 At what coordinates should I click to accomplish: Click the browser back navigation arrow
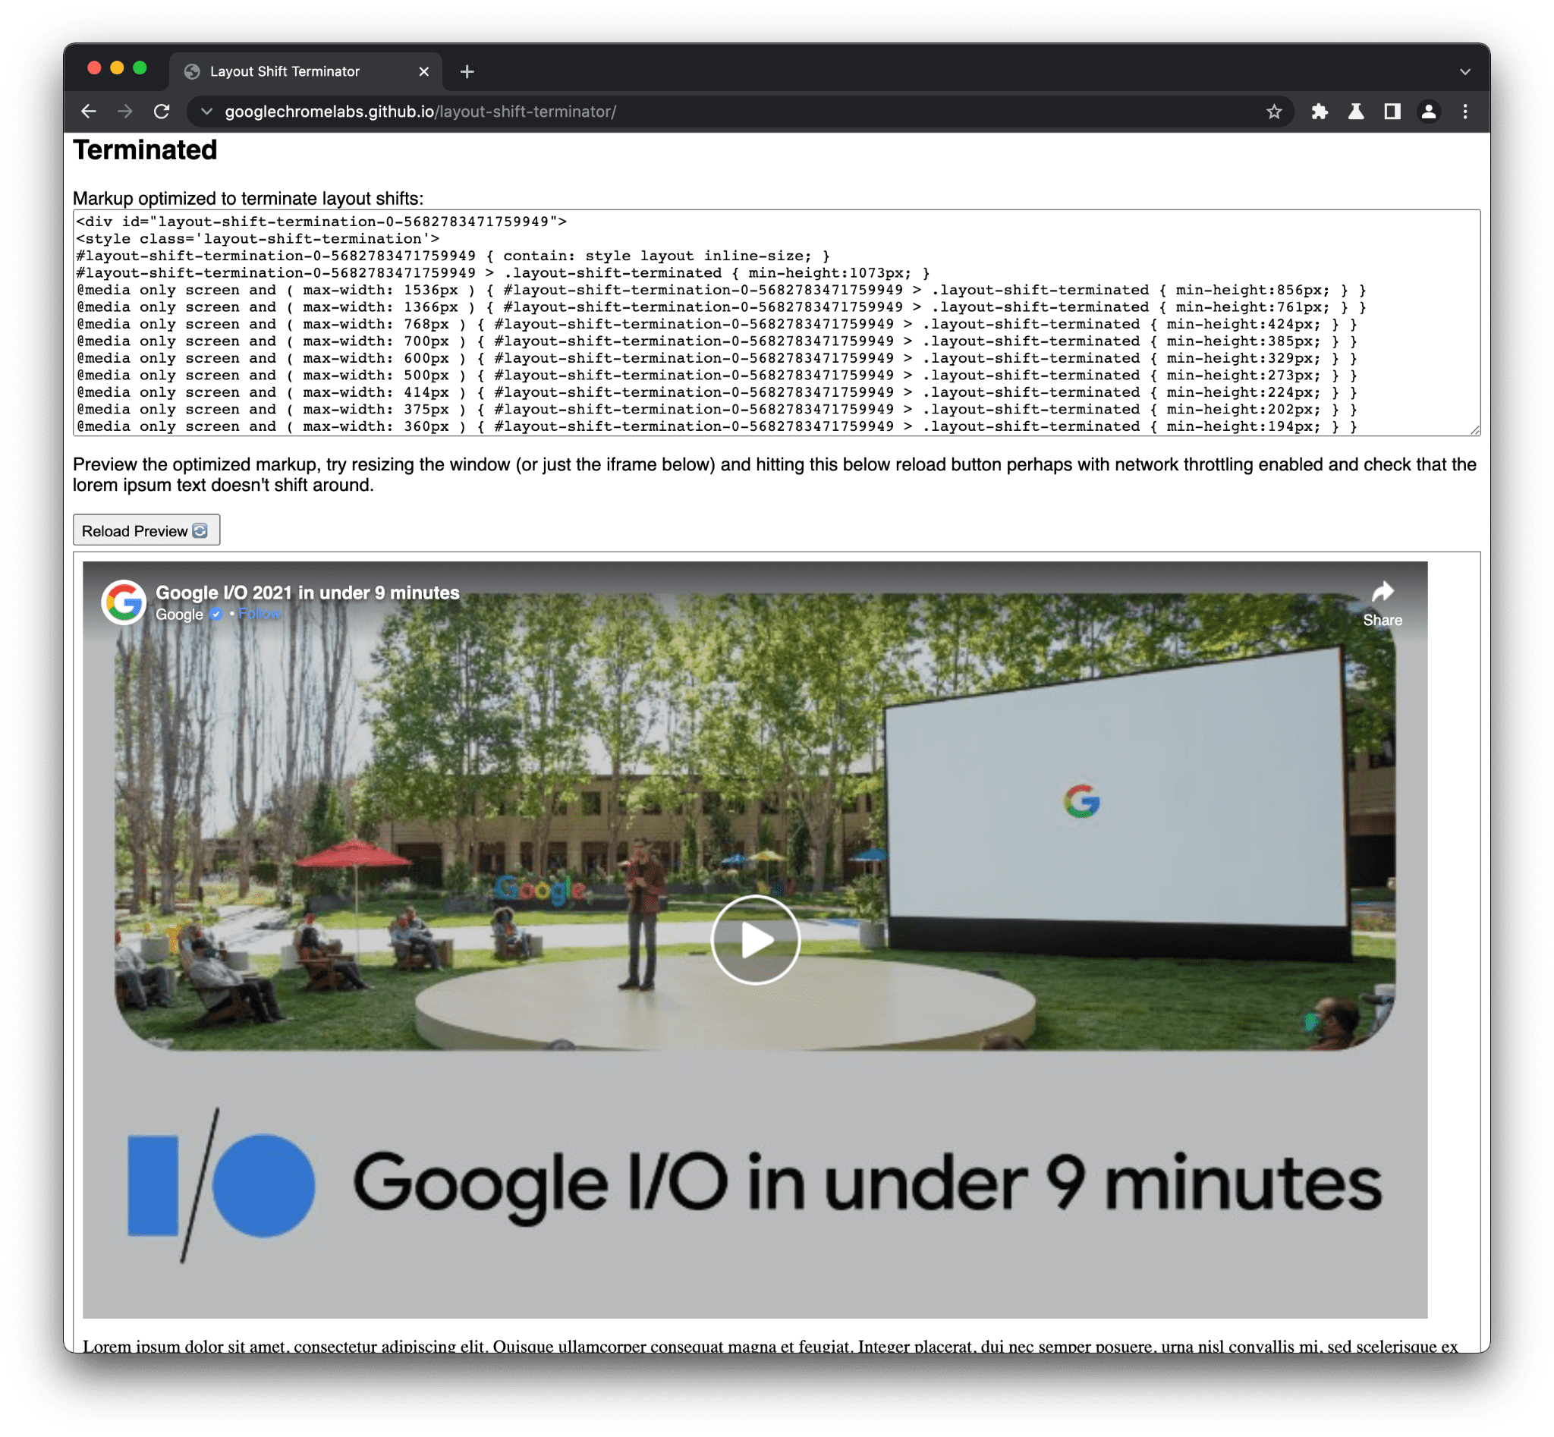(88, 111)
